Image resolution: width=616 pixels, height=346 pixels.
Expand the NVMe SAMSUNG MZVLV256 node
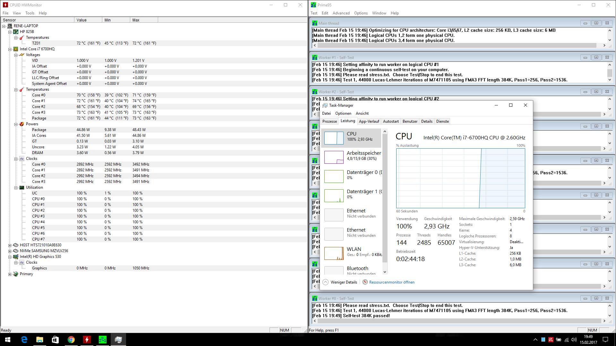point(10,251)
